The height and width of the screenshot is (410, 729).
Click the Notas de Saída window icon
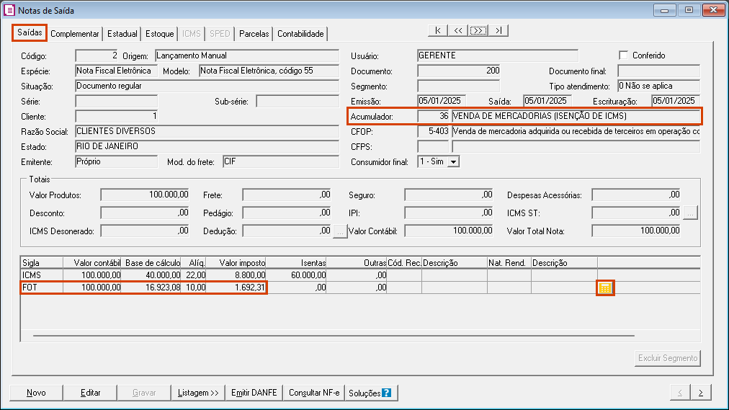(x=9, y=11)
